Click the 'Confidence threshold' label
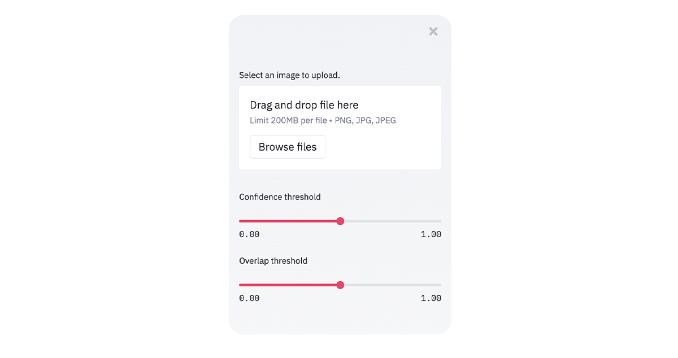The width and height of the screenshot is (678, 358). tap(280, 197)
